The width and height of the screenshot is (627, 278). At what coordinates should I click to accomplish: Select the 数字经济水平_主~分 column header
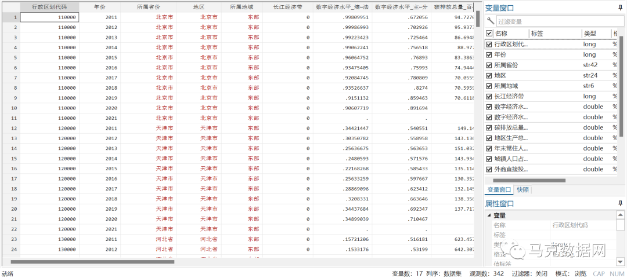click(402, 7)
